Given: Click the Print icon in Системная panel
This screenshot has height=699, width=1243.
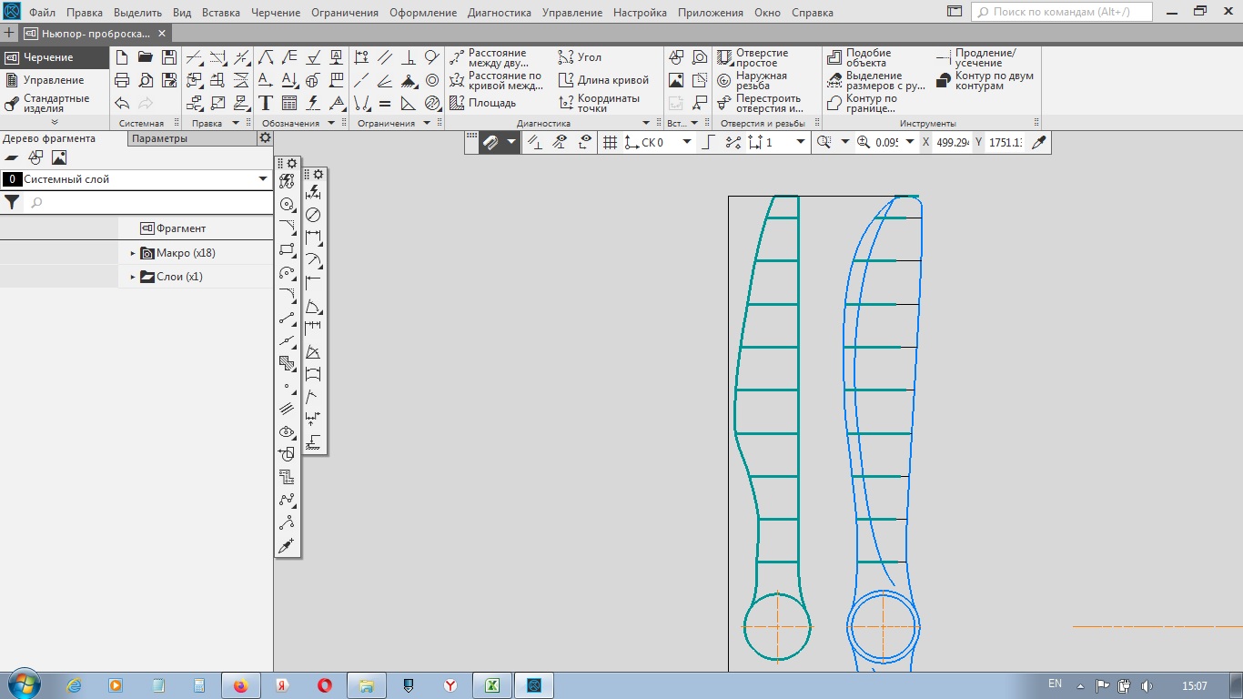Looking at the screenshot, I should point(122,80).
